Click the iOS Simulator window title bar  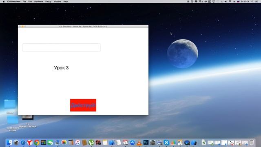click(83, 26)
